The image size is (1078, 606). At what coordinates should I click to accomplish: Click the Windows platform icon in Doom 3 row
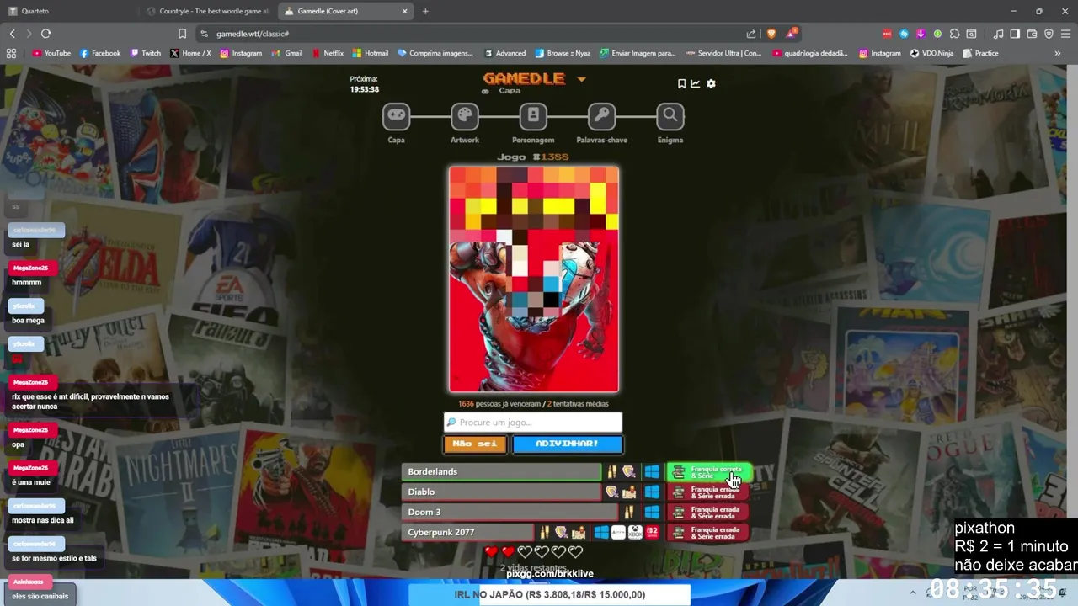click(652, 512)
